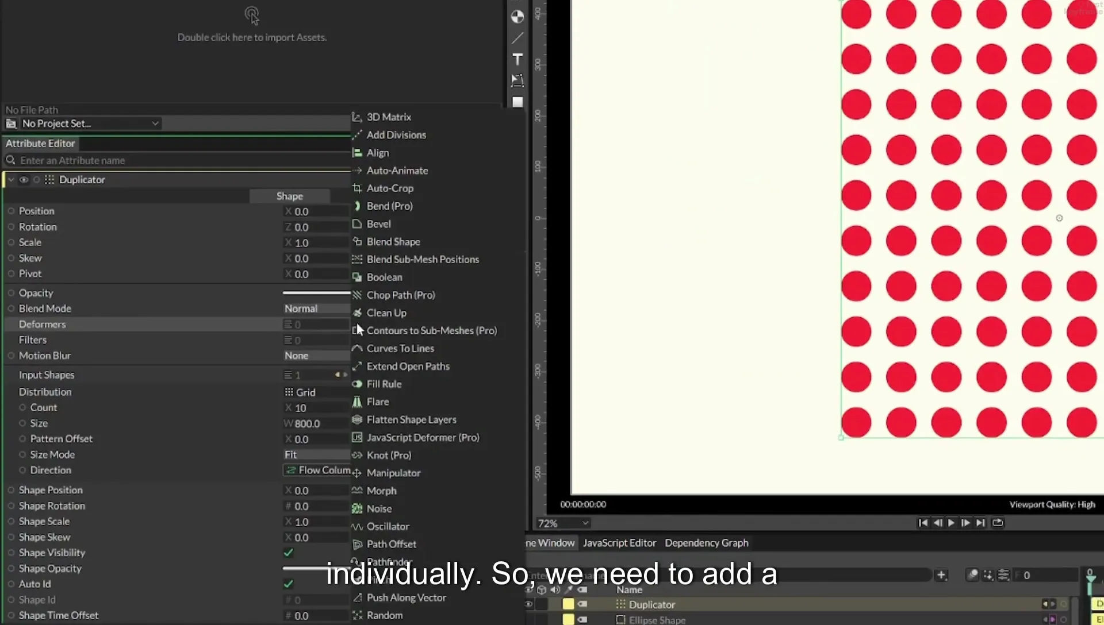Select the Text tool in toolbar
Viewport: 1104px width, 625px height.
[517, 59]
